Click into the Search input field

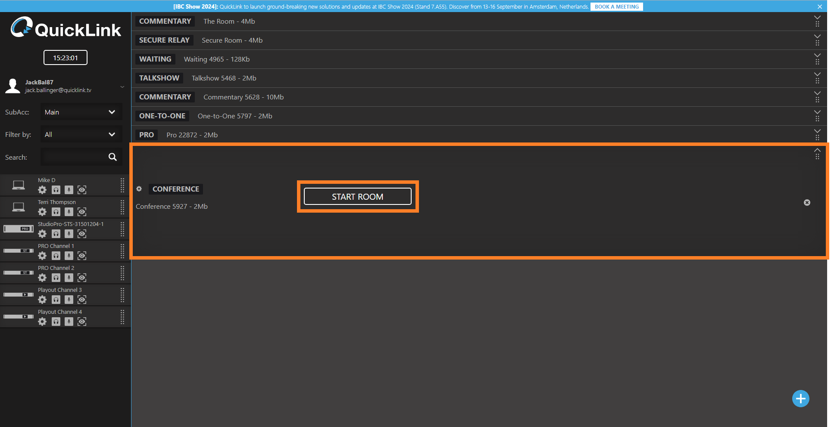click(x=73, y=157)
